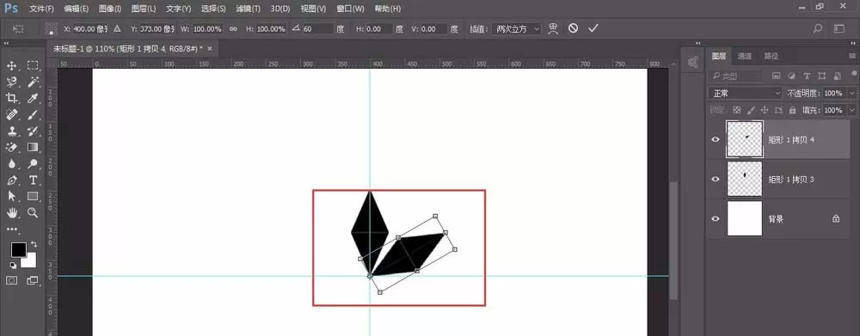
Task: Select the Blur tool
Action: [x=11, y=163]
